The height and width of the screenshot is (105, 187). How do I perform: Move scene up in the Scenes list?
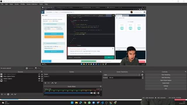52,83
